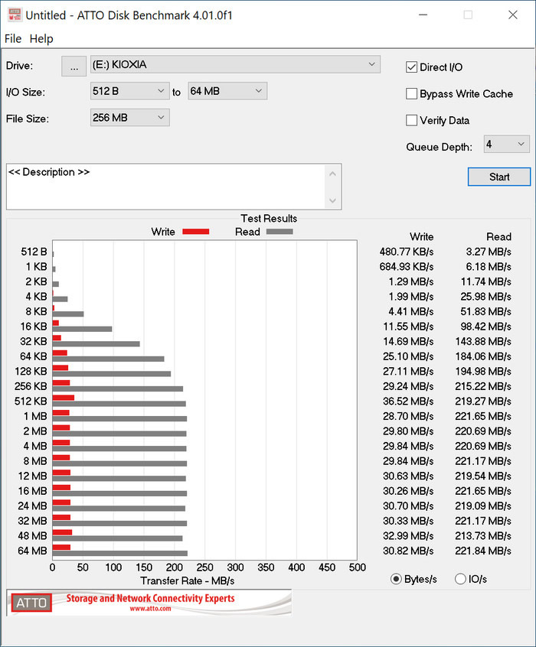Open the File menu
Screen dimensions: 536x647
[x=13, y=38]
